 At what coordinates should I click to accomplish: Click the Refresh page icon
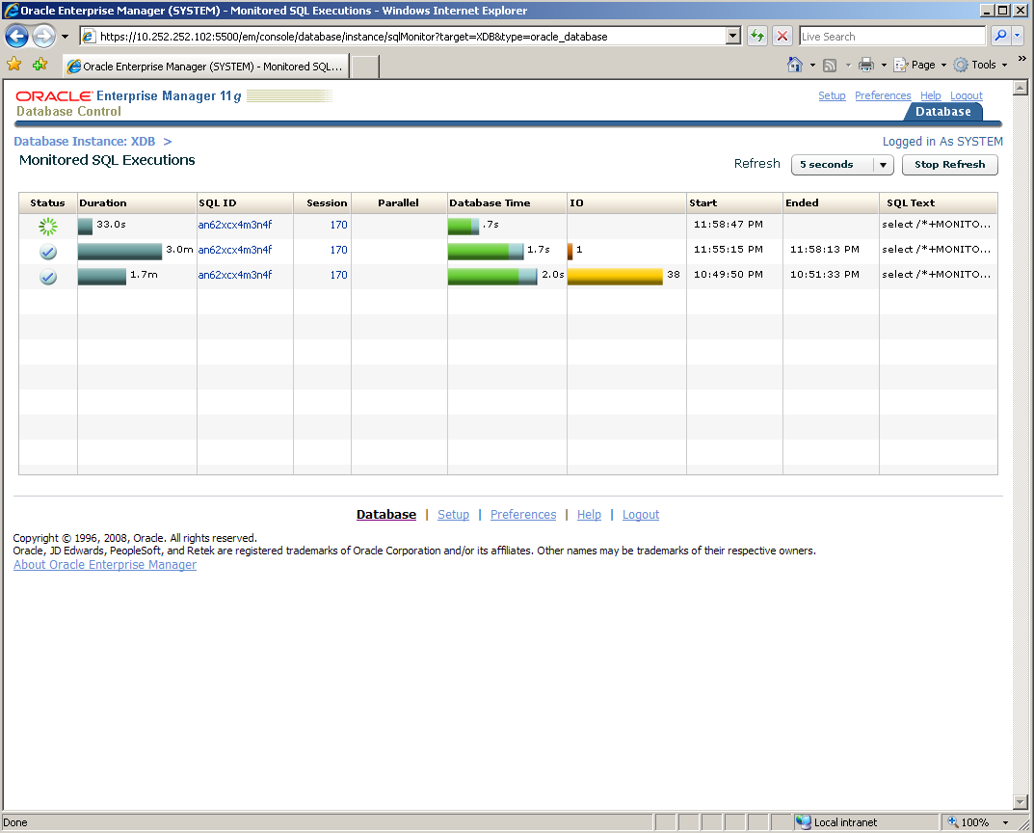(757, 37)
